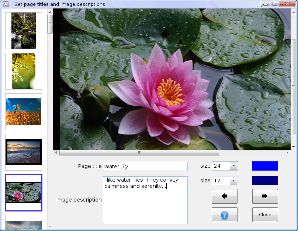Click the large water lily preview image
Screen dimensions: 298x231
[172, 79]
